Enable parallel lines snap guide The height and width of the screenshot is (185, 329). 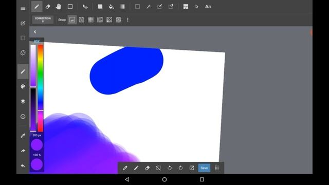[x=81, y=20]
